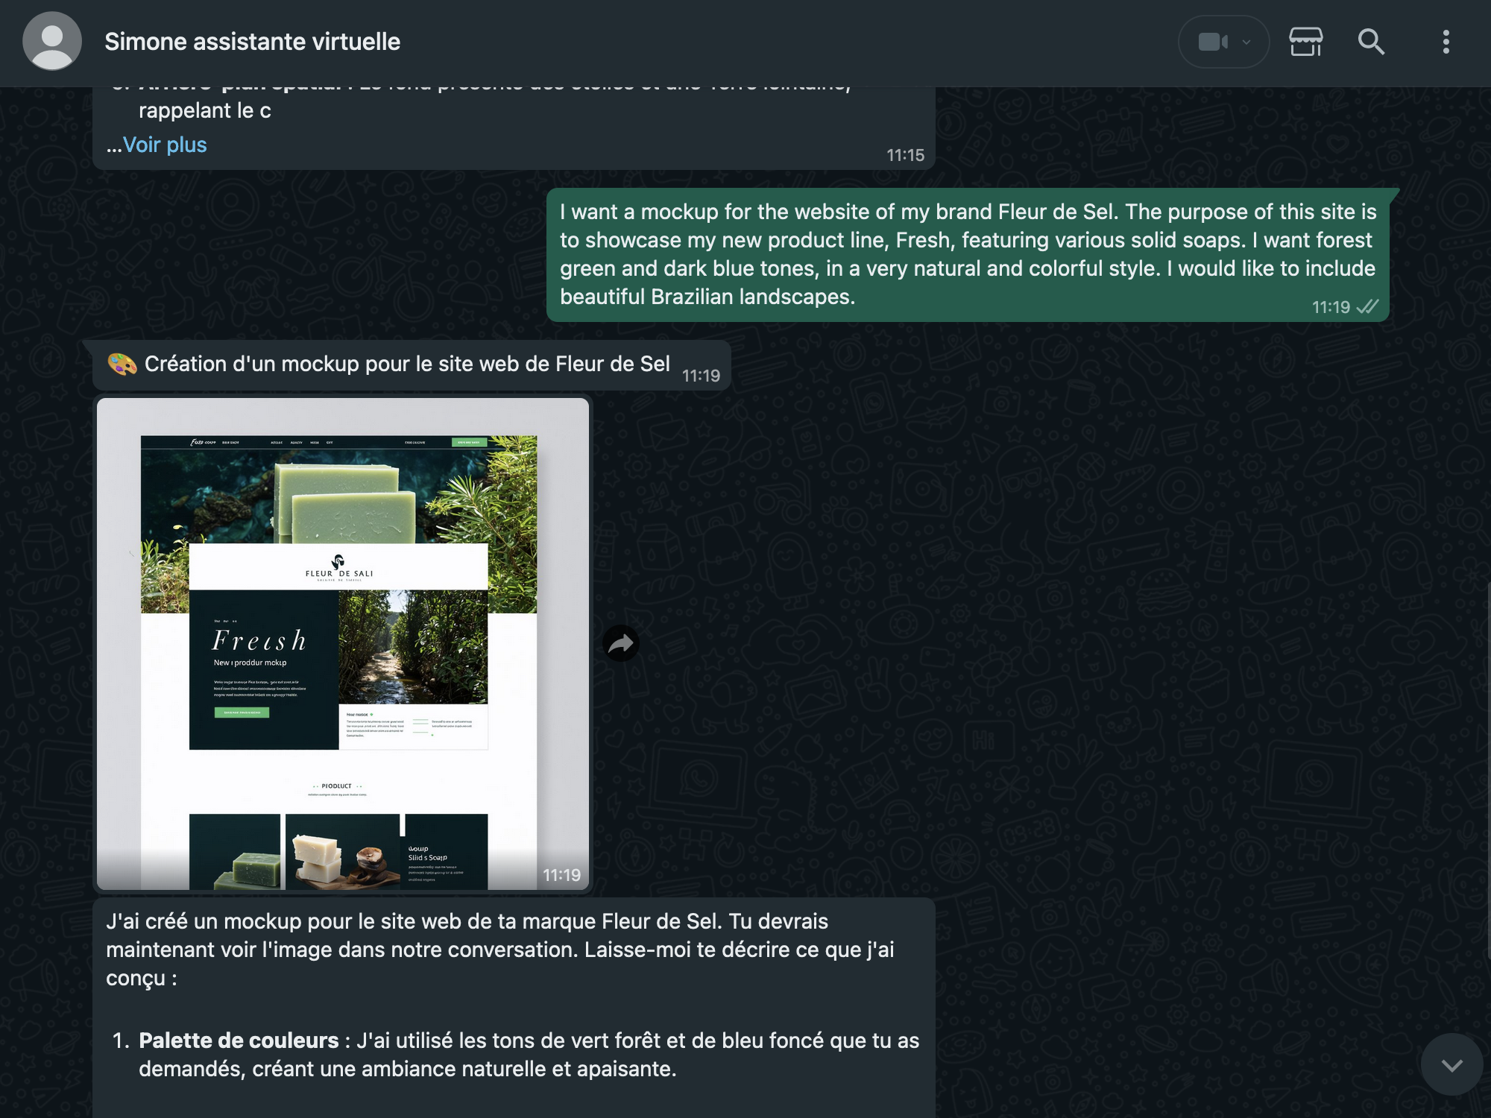Open the Fleur de Sel mockup image
The width and height of the screenshot is (1491, 1118).
tap(343, 644)
